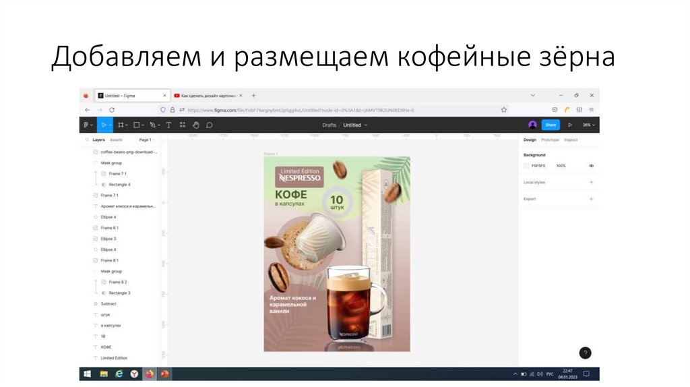The width and height of the screenshot is (690, 387).
Task: Open the Windows Start menu
Action: coord(87,374)
